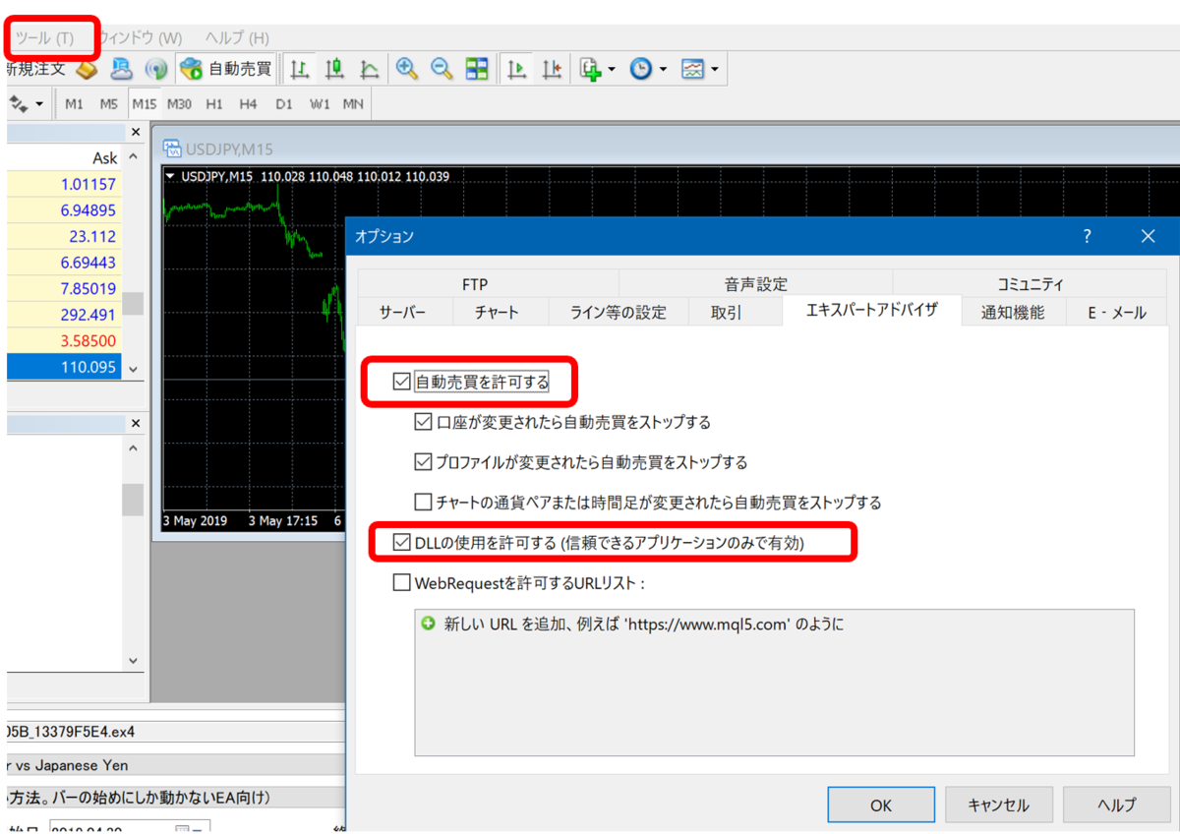Click navigator panel scroll down arrow
Image resolution: width=1180 pixels, height=834 pixels.
(x=134, y=661)
